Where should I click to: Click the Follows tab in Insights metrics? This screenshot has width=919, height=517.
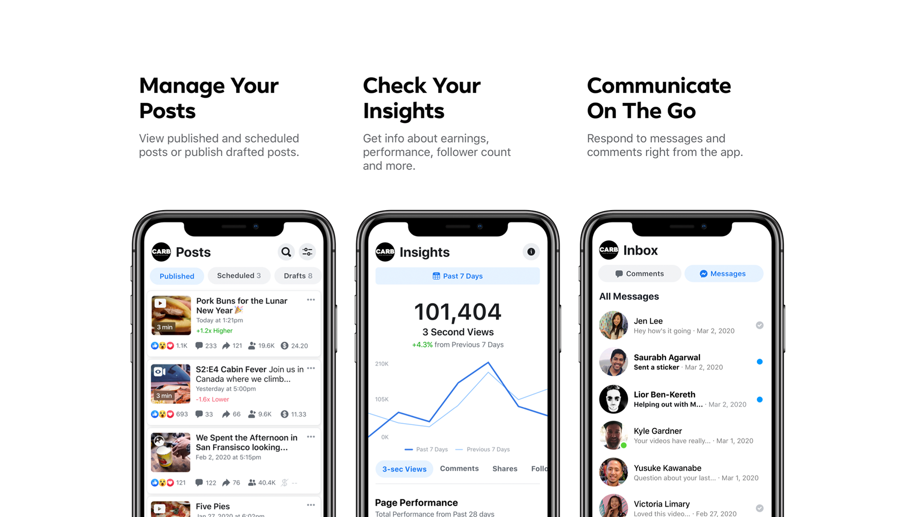click(539, 468)
